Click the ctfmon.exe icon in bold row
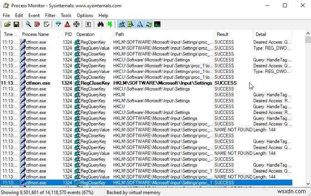The height and width of the screenshot is (196, 311). [x=23, y=83]
